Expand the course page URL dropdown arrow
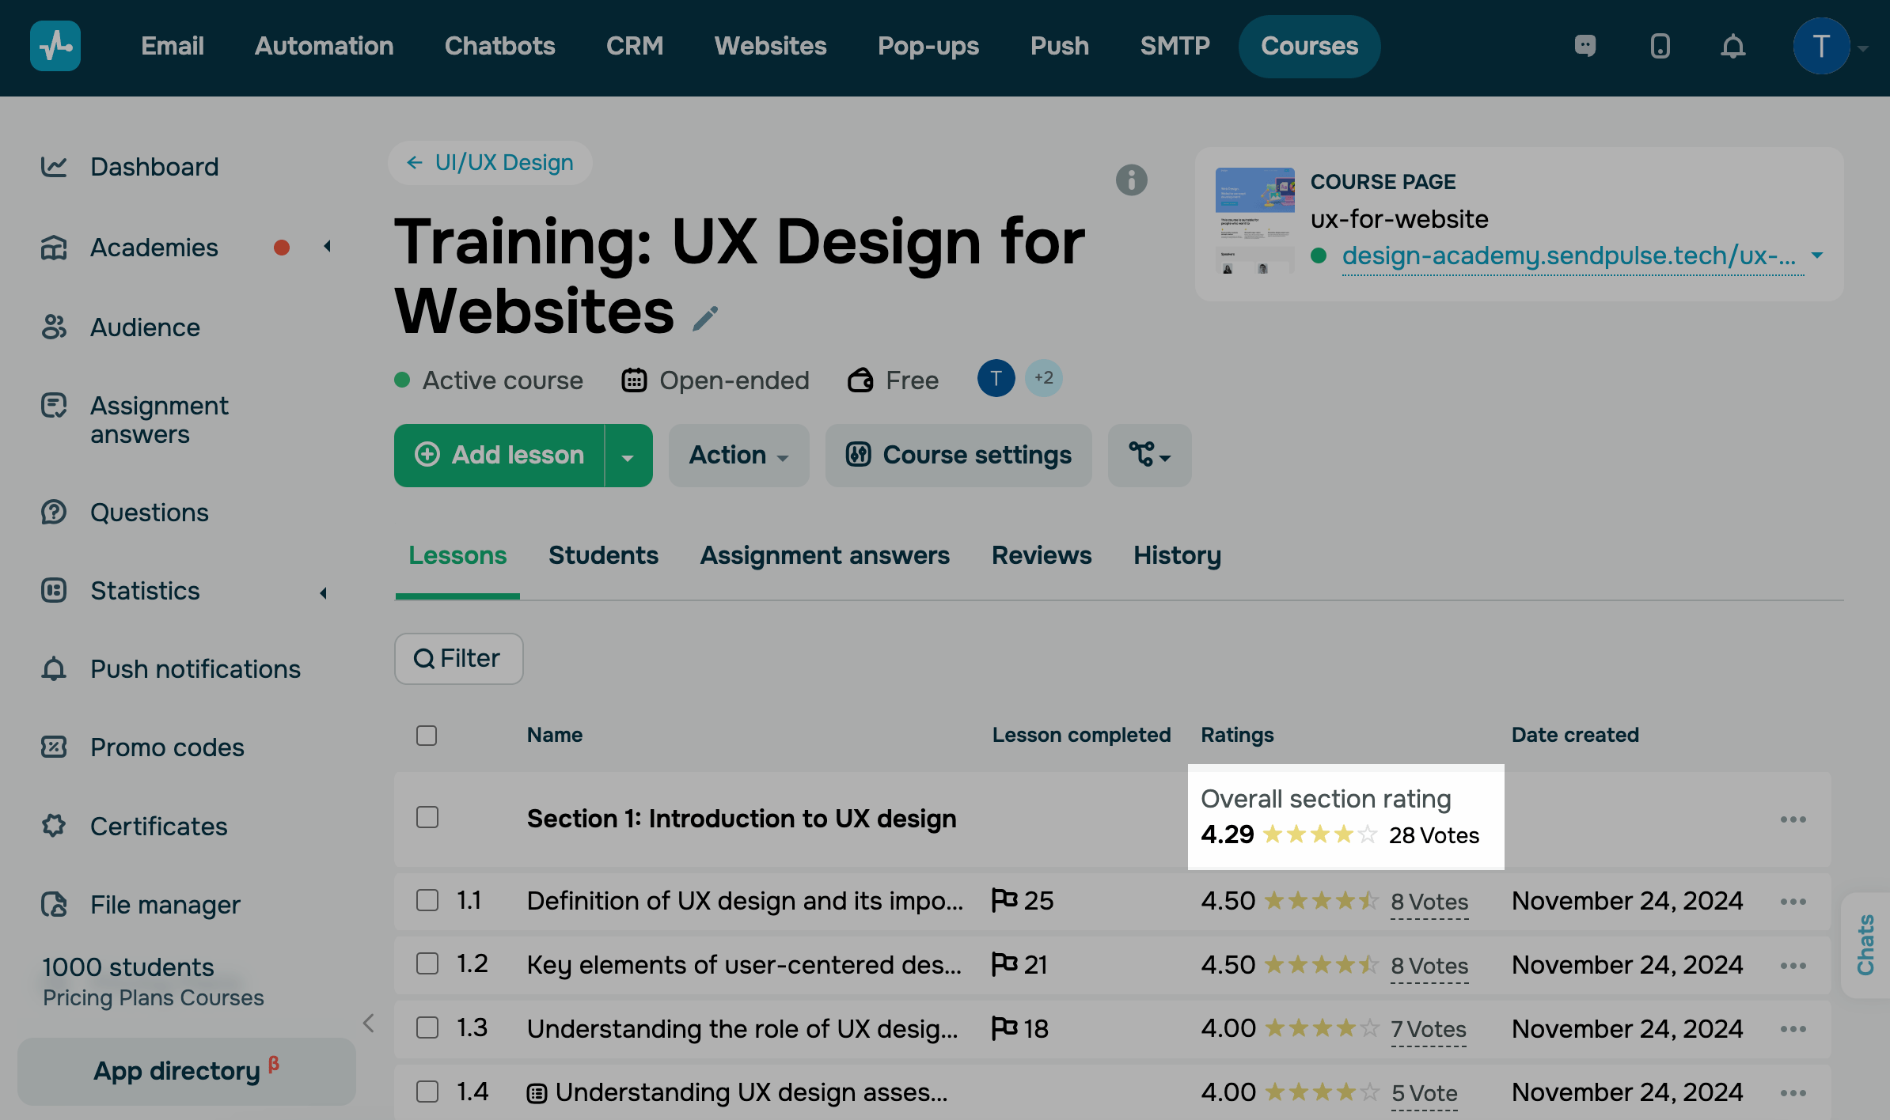 pyautogui.click(x=1817, y=255)
